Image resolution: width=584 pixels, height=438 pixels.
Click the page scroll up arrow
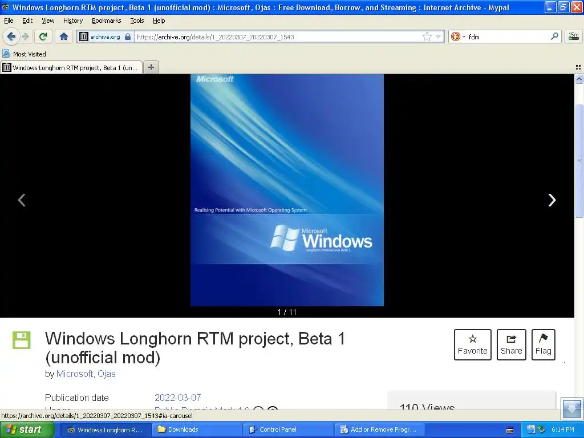point(579,79)
